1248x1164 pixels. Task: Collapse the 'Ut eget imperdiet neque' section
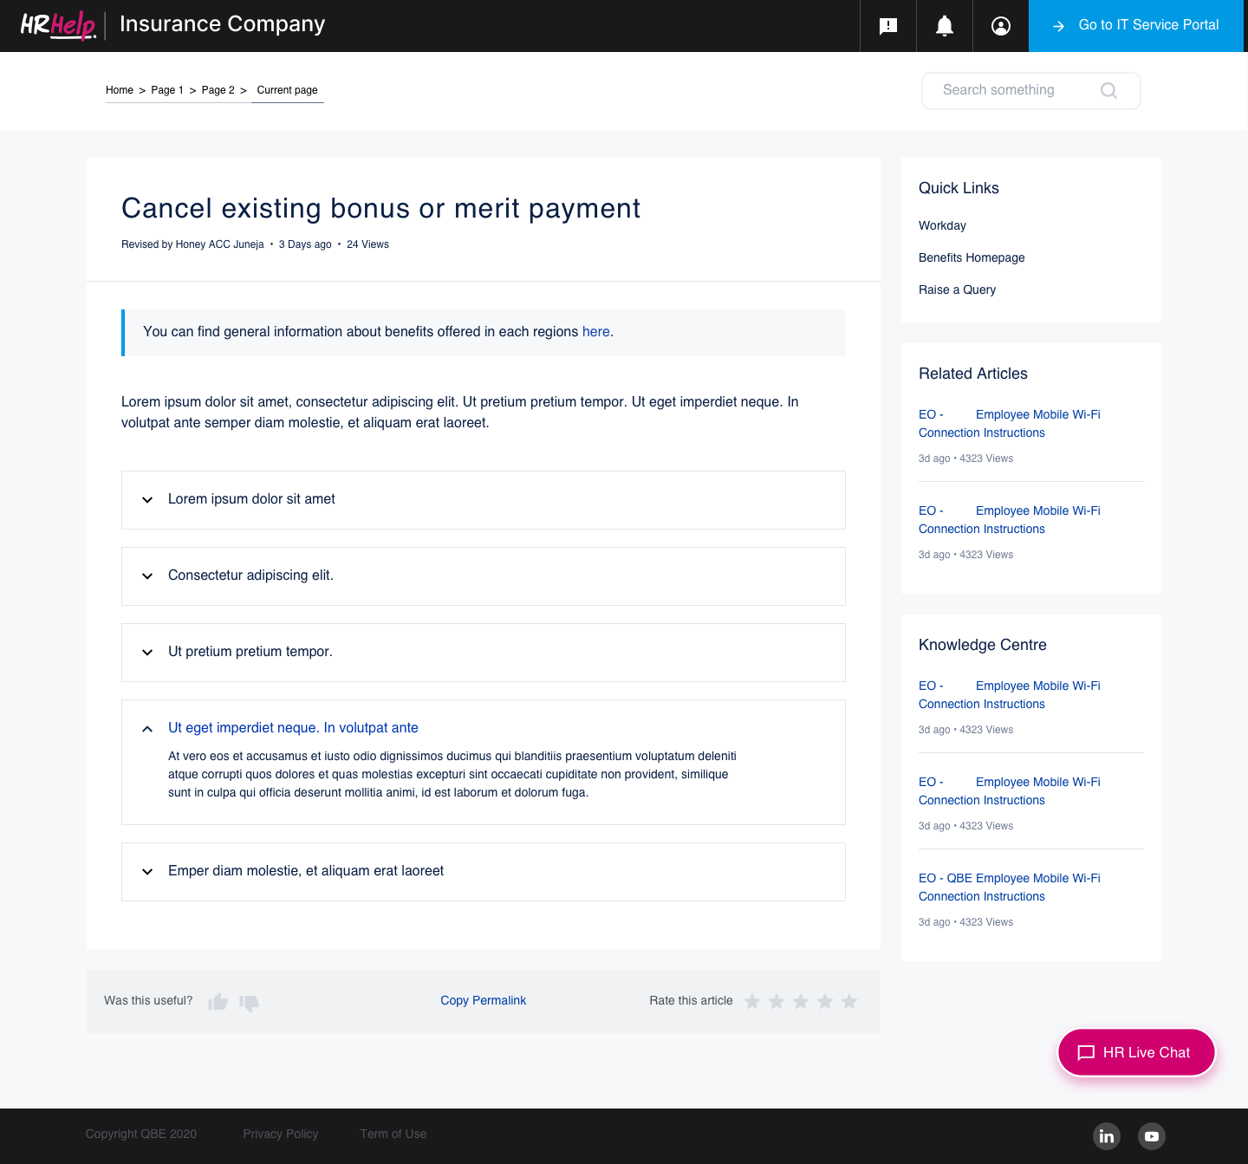pyautogui.click(x=147, y=729)
